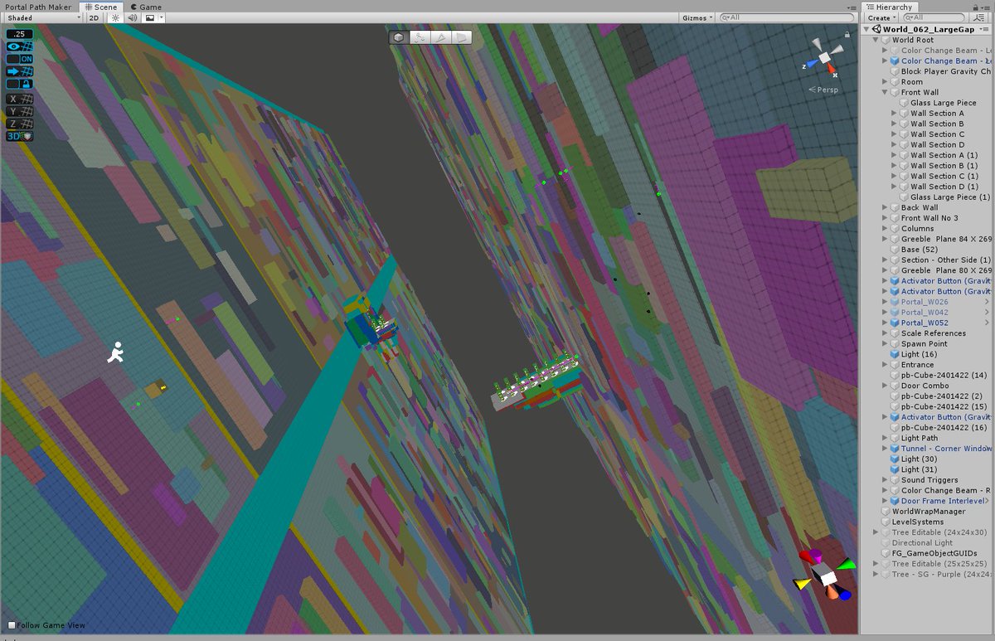Toggle ProGrids grid visibility eye icon

point(20,46)
